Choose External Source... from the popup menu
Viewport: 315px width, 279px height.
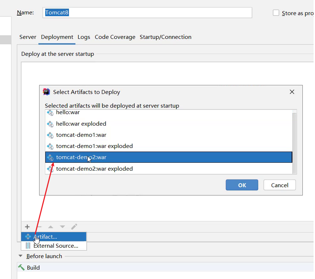[55, 246]
